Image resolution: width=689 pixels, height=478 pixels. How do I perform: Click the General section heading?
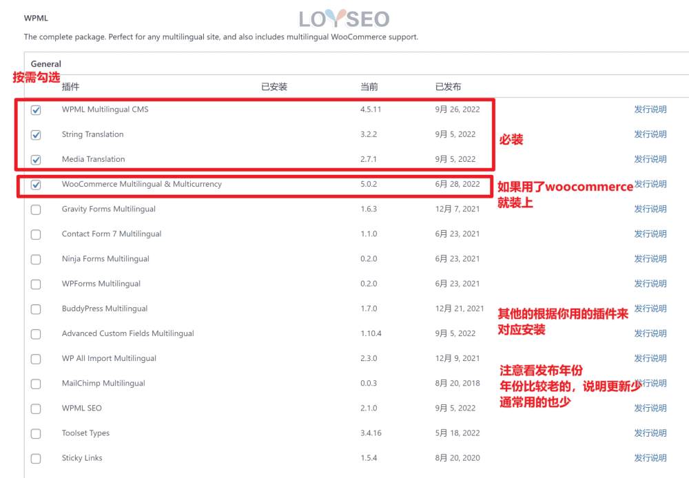point(45,63)
